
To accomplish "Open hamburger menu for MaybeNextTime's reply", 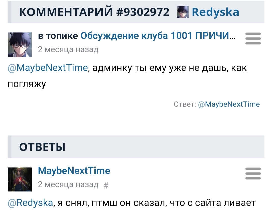I will click(x=253, y=174).
